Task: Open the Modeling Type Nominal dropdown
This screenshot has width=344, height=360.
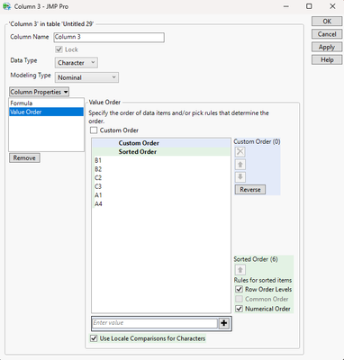Action: (86, 77)
